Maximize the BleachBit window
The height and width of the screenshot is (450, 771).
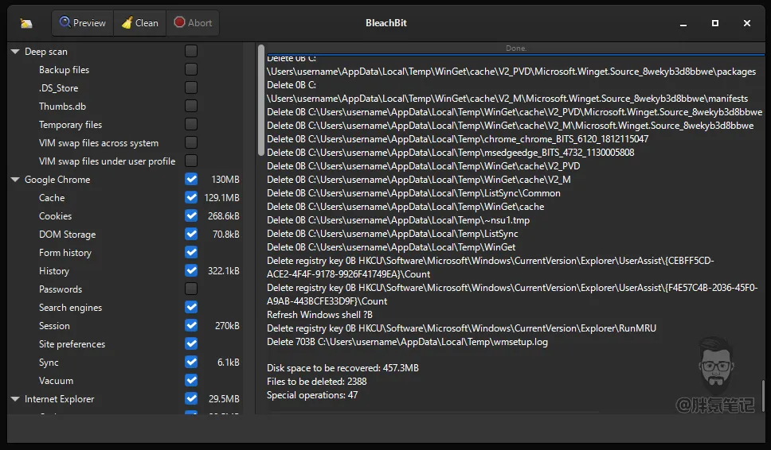pos(715,23)
